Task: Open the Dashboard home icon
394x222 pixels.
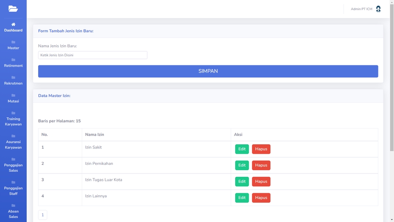Action: [13, 24]
